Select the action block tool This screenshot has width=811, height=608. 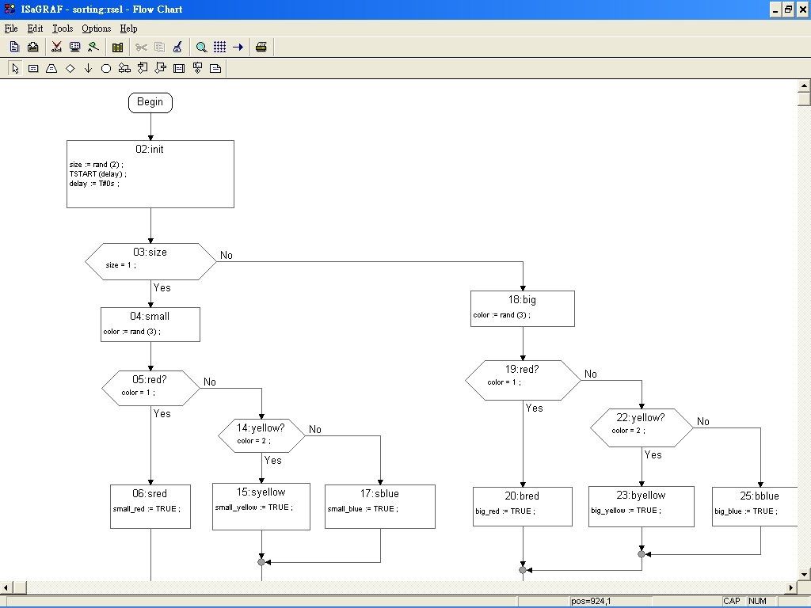(x=32, y=68)
